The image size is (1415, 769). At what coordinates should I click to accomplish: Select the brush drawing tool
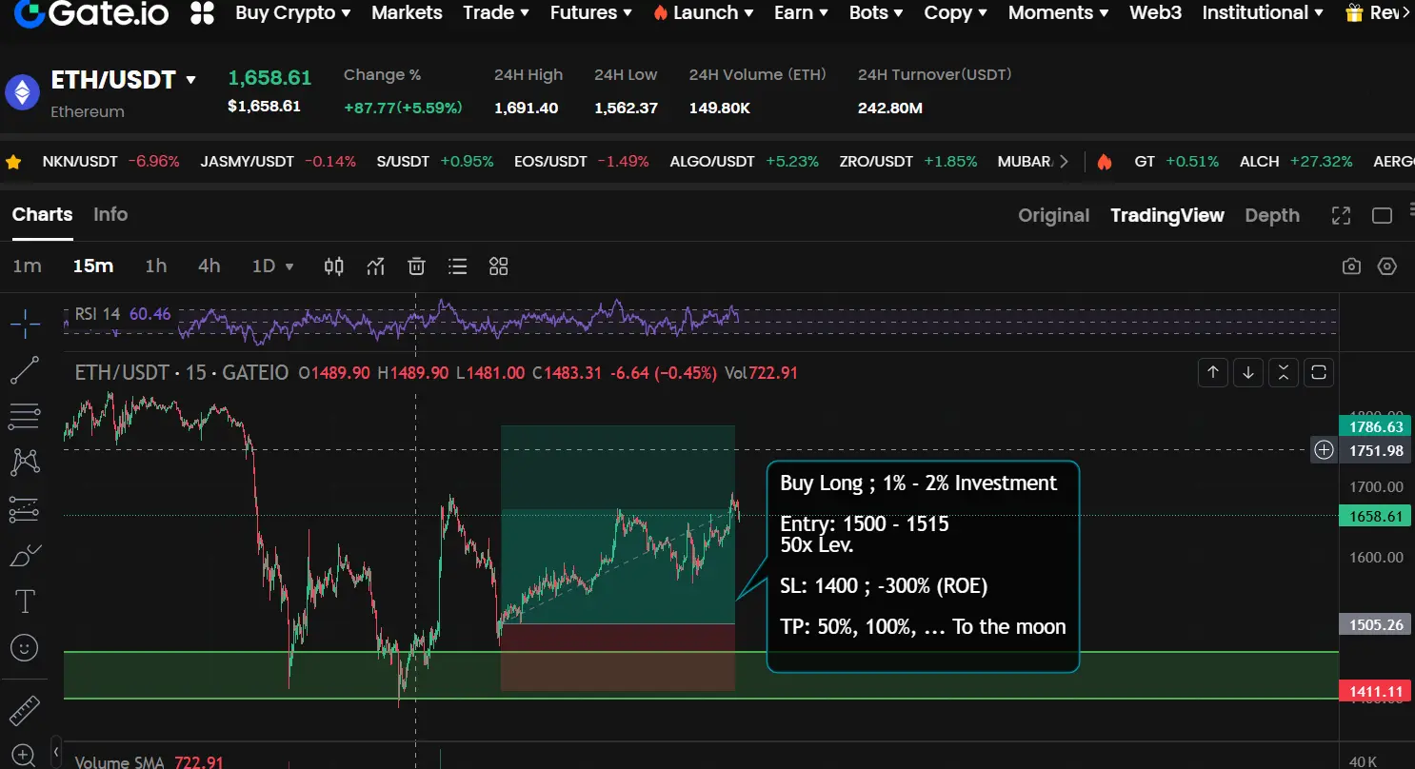coord(25,555)
